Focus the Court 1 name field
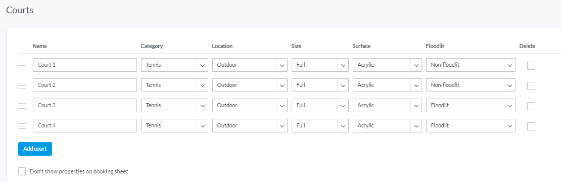This screenshot has width=561, height=182. coord(85,65)
